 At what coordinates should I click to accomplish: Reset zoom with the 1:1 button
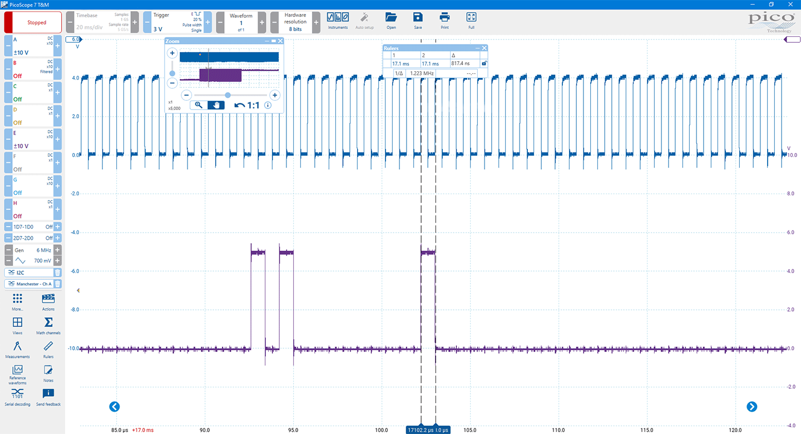coord(247,105)
